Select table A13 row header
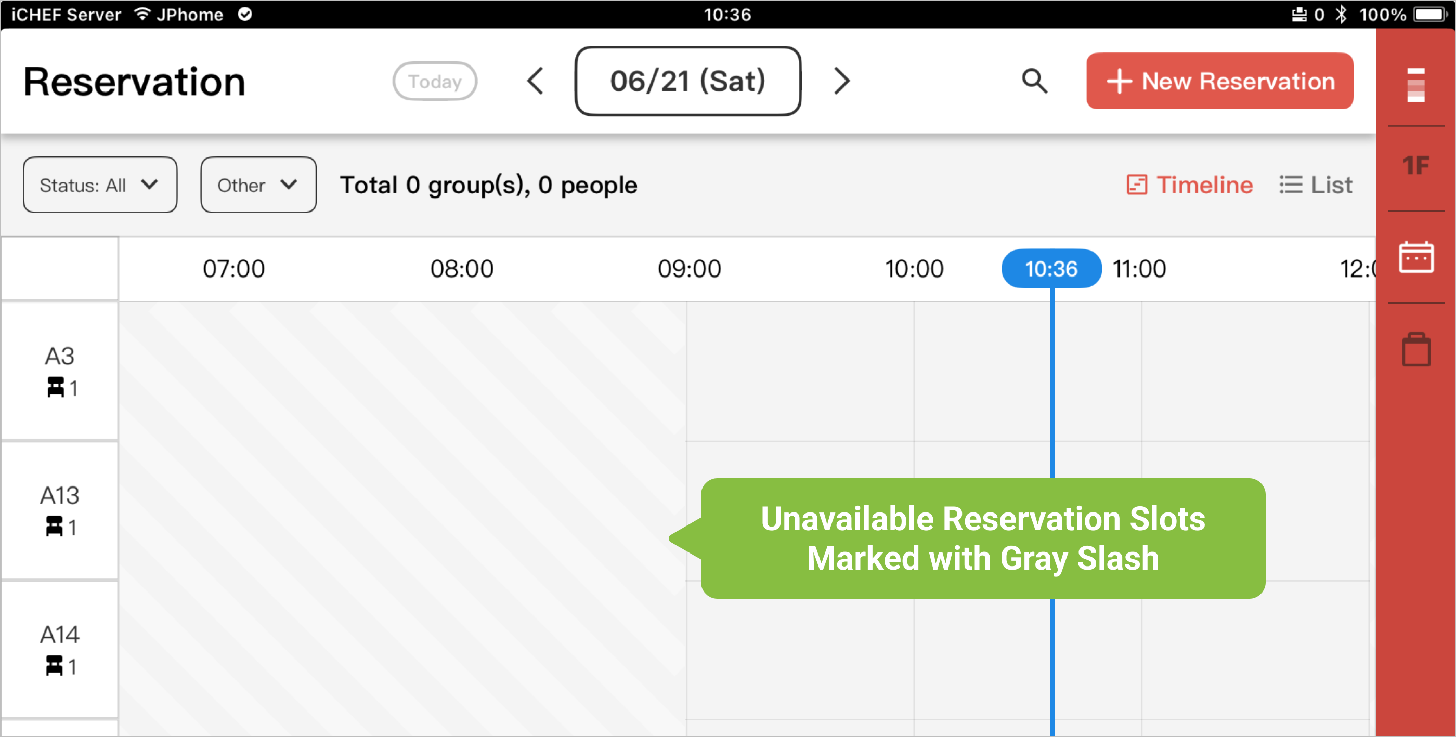1456x737 pixels. 60,510
